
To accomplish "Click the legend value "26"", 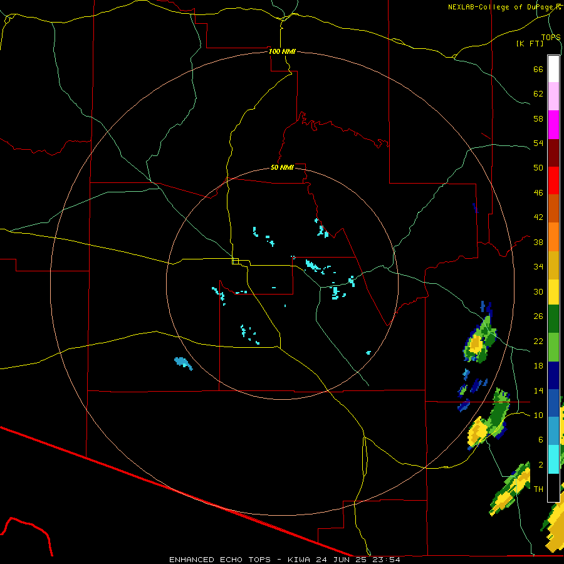I will (538, 316).
